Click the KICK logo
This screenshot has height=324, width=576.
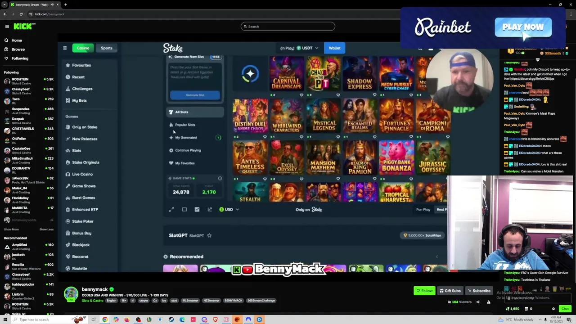pyautogui.click(x=22, y=27)
